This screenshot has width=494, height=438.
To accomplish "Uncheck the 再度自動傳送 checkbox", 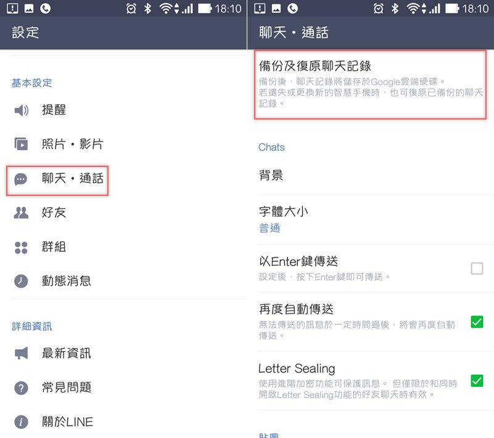I will point(477,322).
